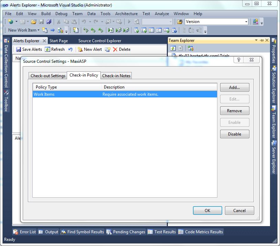Expand the Properties side tab

click(x=274, y=51)
